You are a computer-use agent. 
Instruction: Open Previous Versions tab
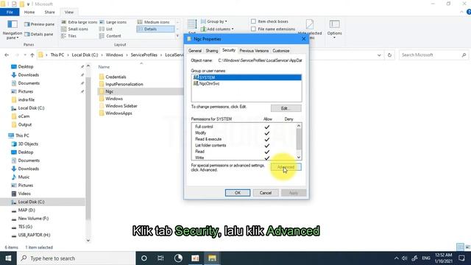click(254, 51)
